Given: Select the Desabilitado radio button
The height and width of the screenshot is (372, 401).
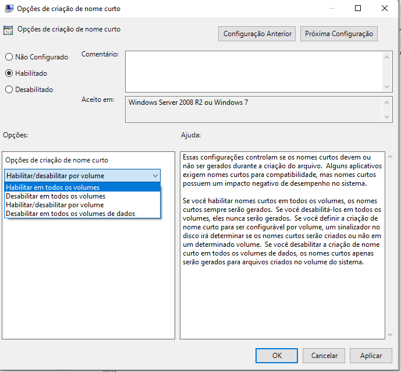Looking at the screenshot, I should coord(9,90).
